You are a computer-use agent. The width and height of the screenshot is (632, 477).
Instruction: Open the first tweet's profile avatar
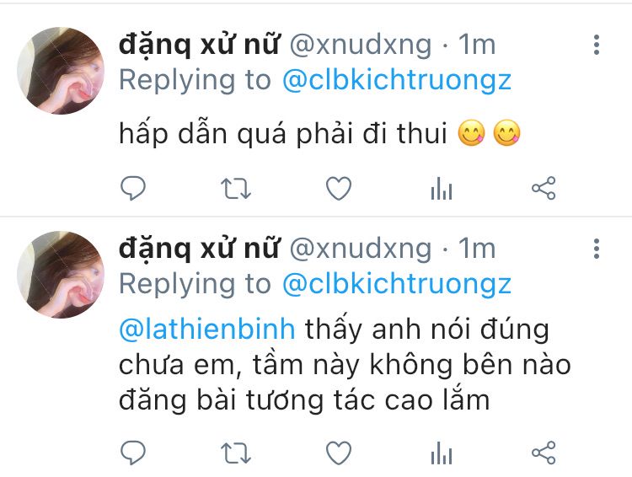[61, 71]
